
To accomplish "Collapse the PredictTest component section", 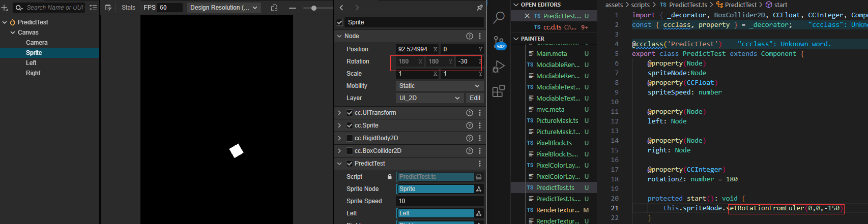I will pos(339,164).
